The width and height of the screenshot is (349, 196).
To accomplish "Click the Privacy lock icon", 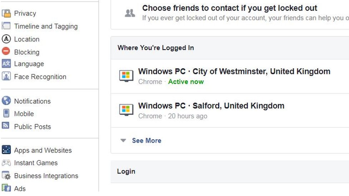I will pyautogui.click(x=6, y=13).
